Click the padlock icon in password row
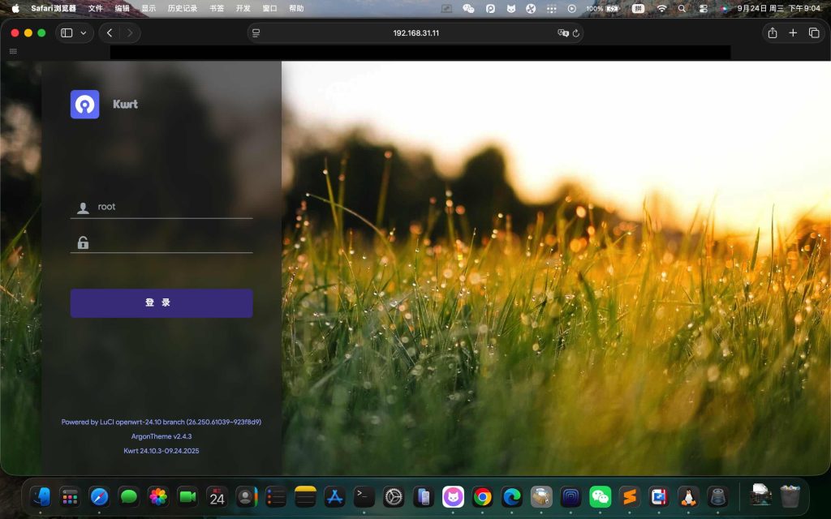 pos(83,242)
